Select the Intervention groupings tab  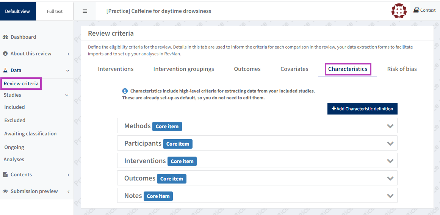pos(183,69)
